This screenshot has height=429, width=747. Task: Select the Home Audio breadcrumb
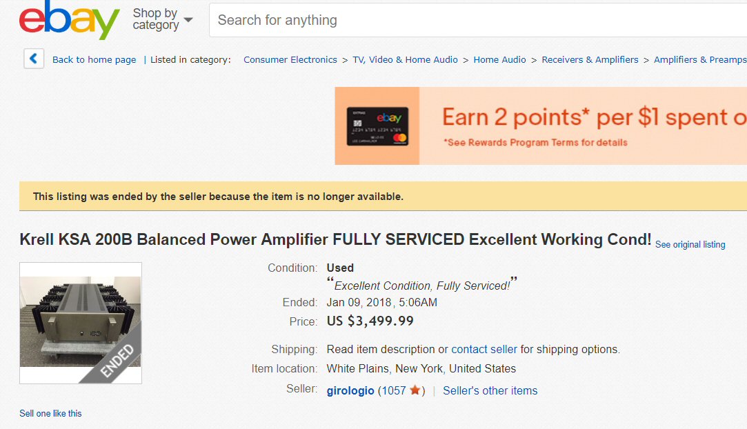(x=499, y=60)
